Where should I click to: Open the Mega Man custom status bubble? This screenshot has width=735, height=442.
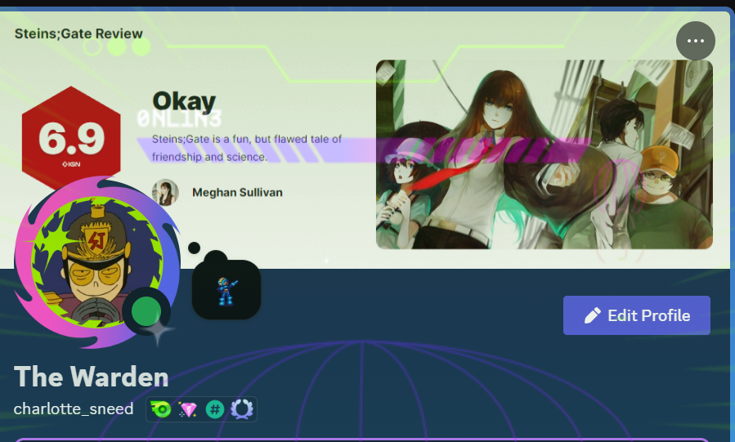point(226,290)
